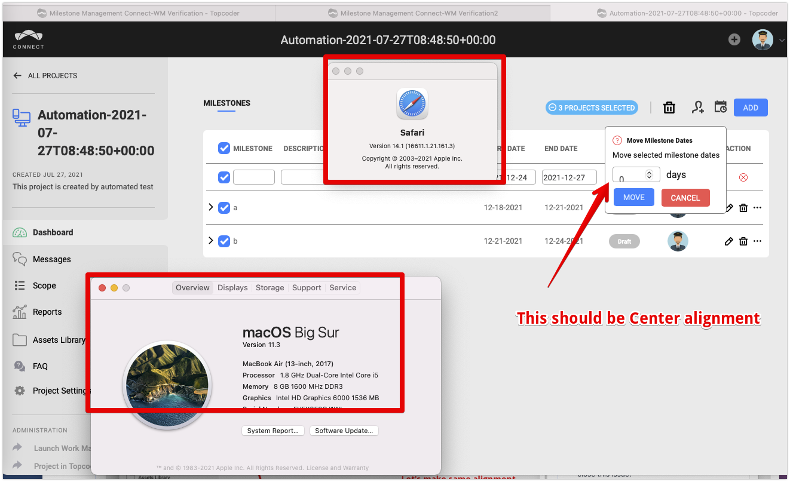Toggle the select-all MILESTONE header checkbox
790x482 pixels.
click(x=224, y=148)
